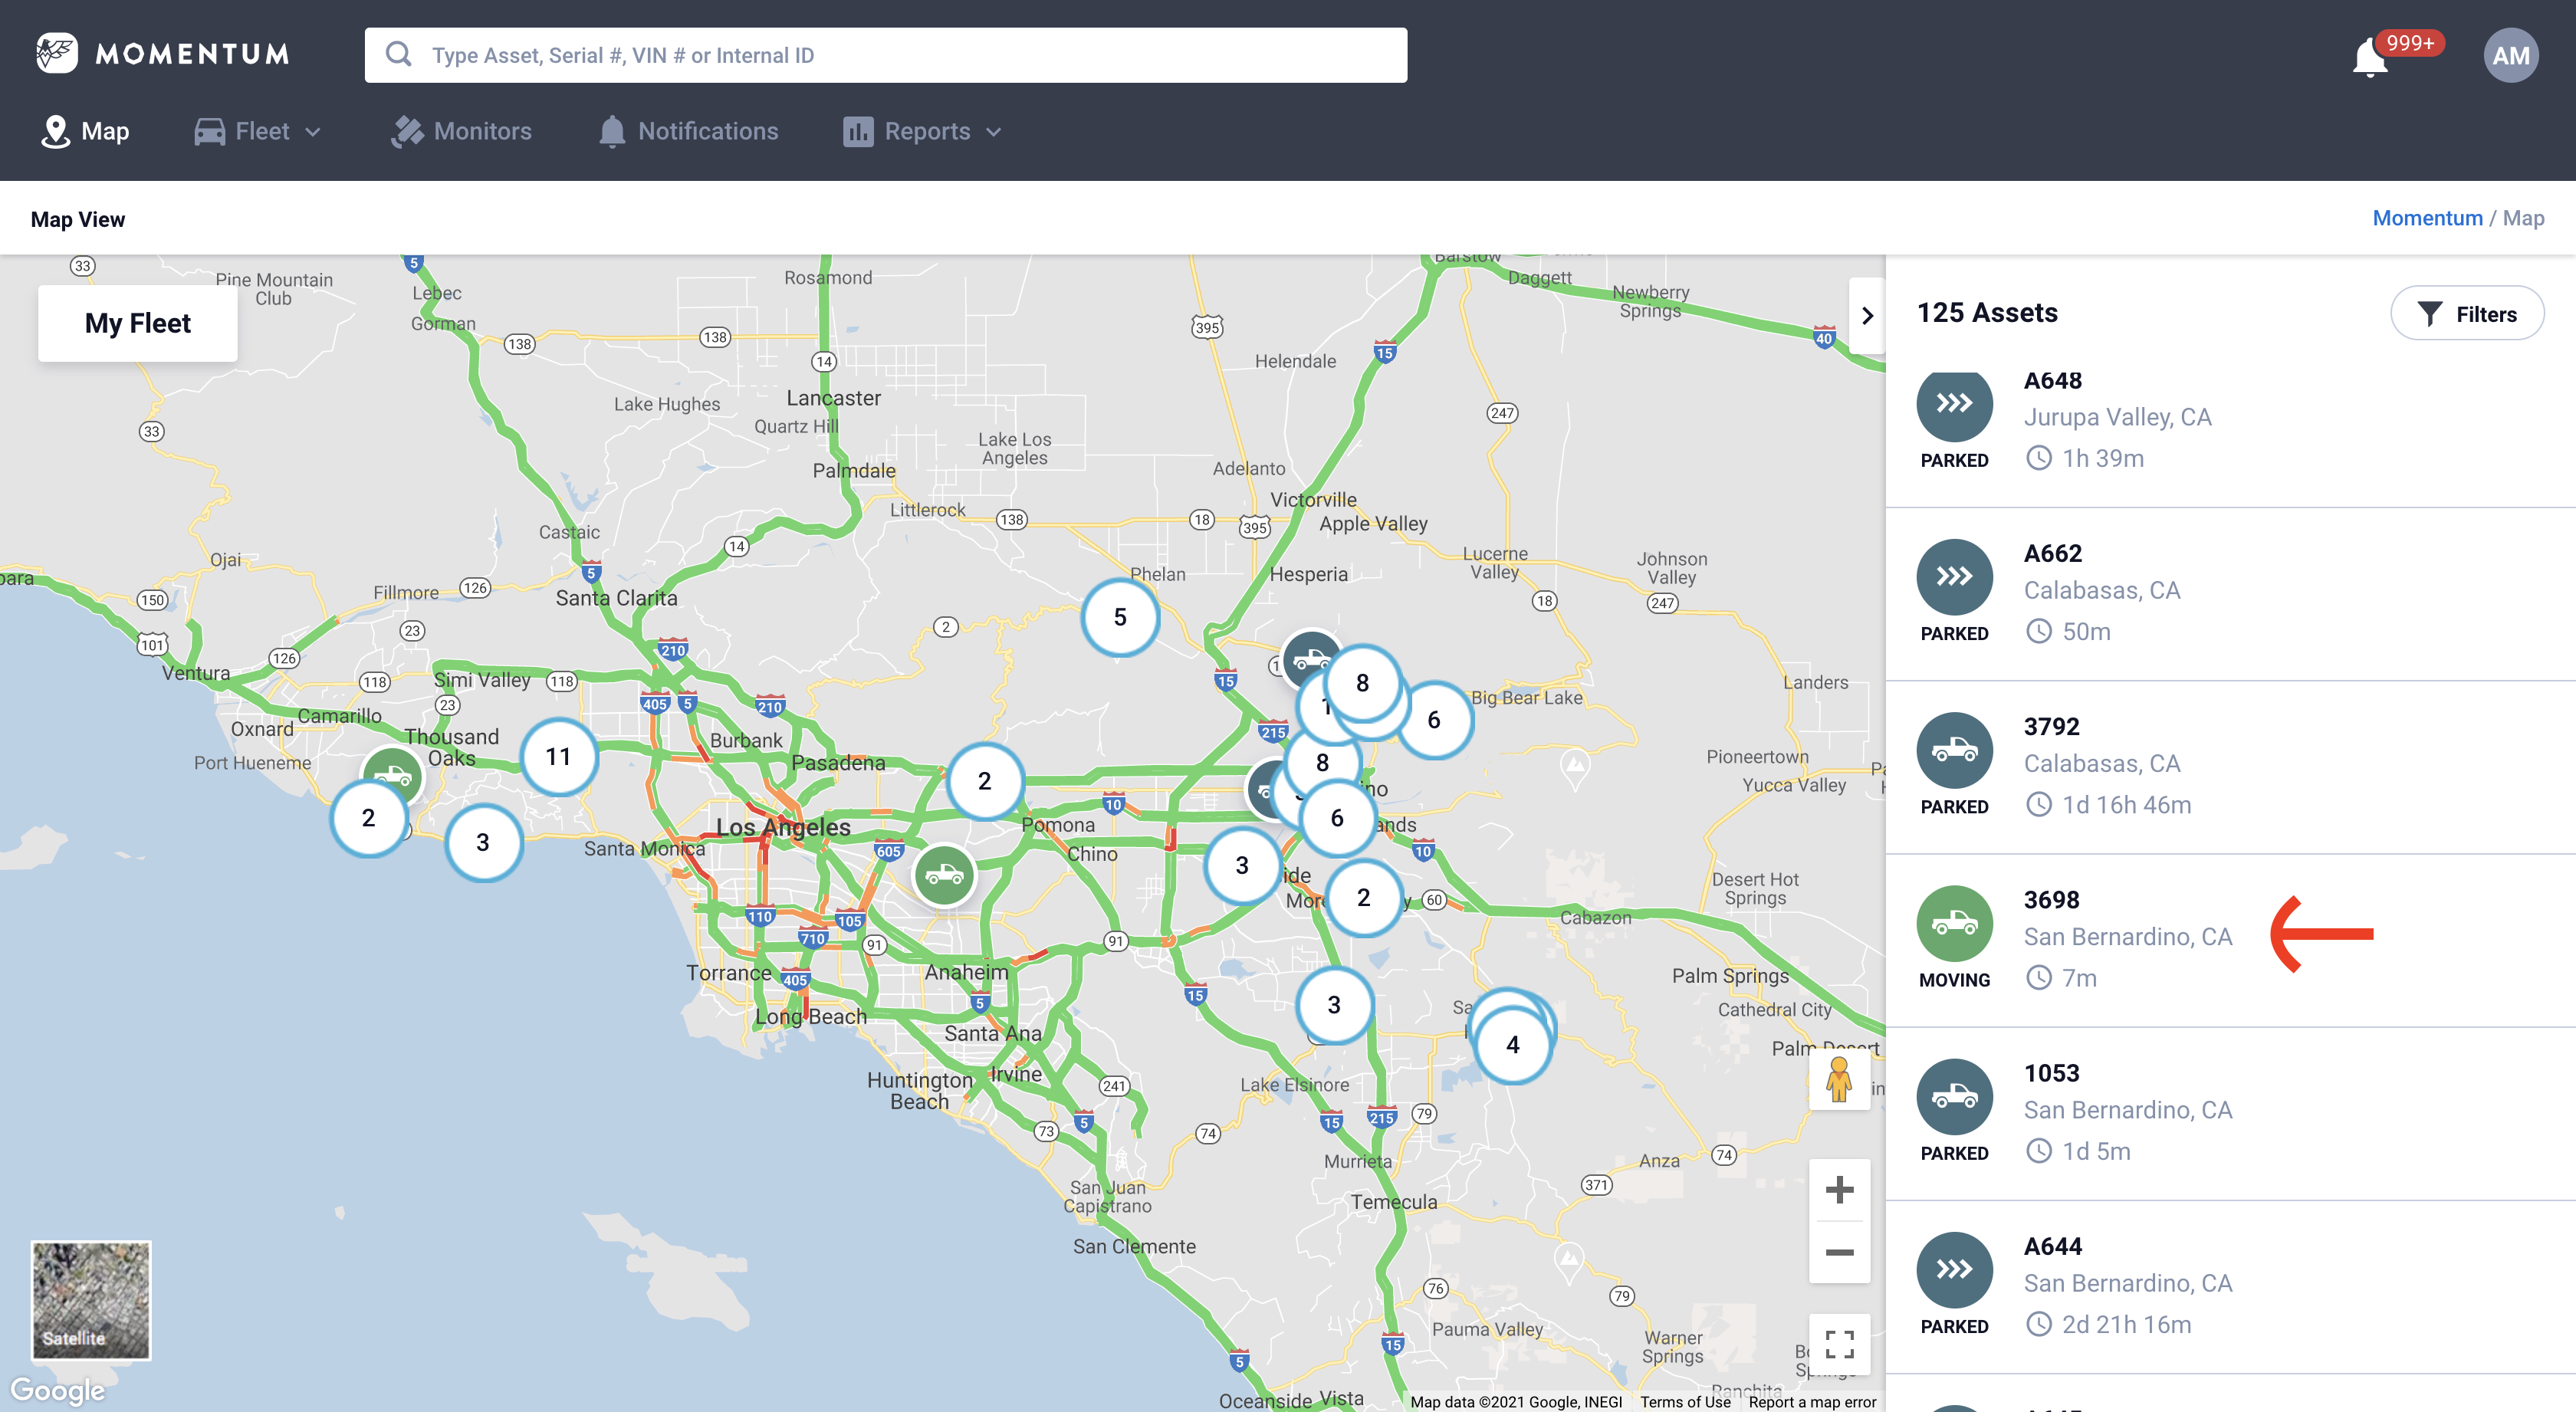Switch map to Satellite view

pos(91,1299)
